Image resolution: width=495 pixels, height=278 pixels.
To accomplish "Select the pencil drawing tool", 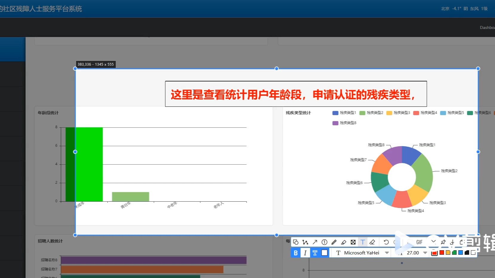I will [334, 242].
